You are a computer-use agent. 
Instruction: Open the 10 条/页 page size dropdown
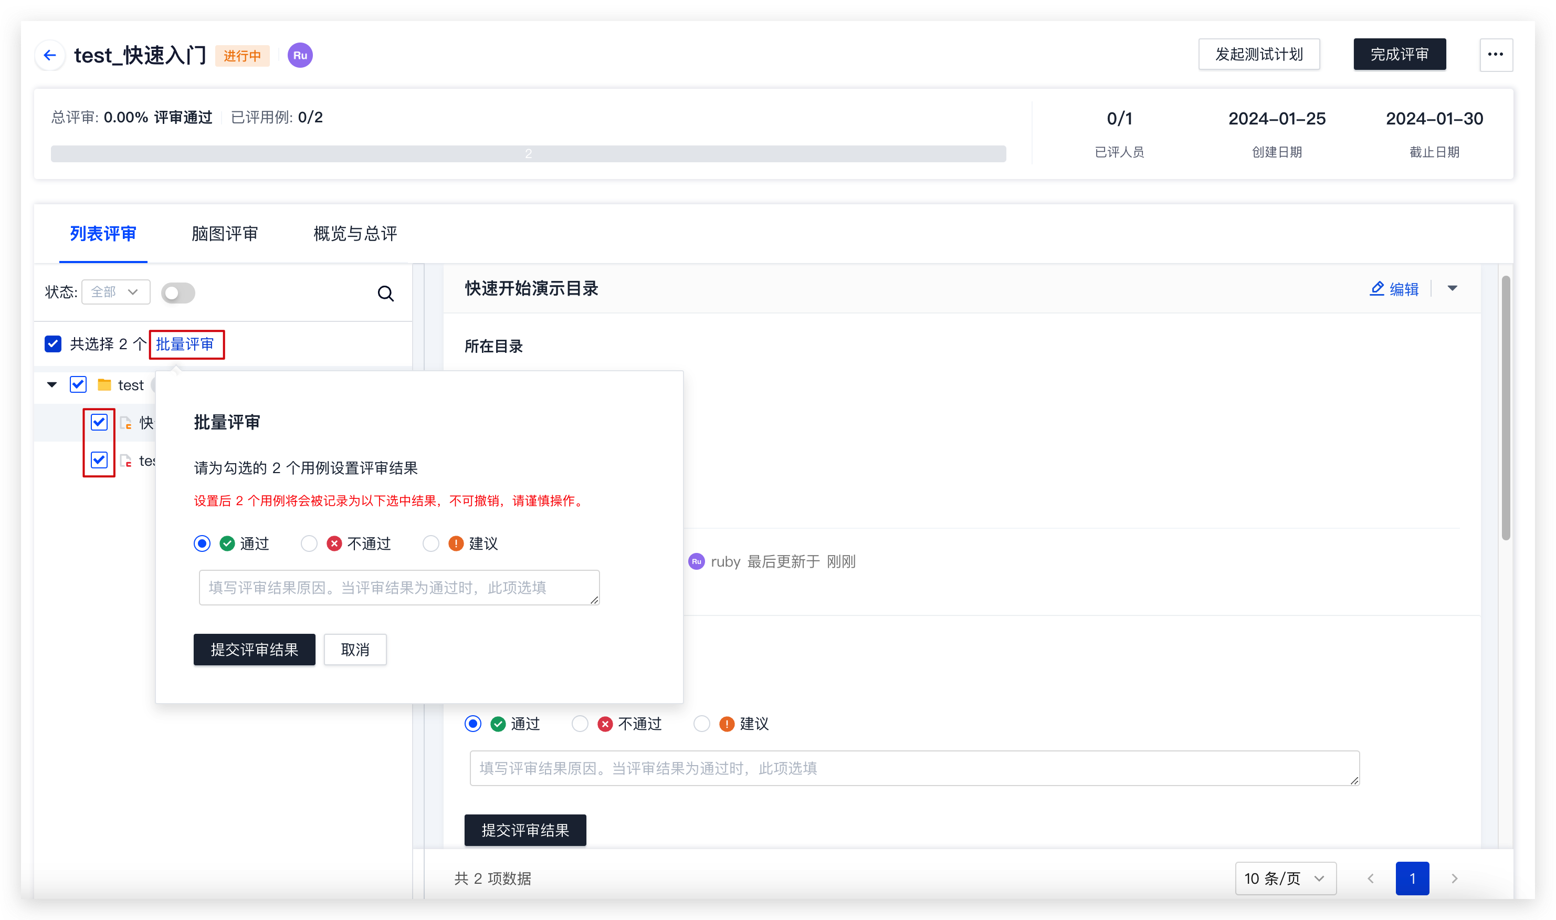tap(1285, 878)
